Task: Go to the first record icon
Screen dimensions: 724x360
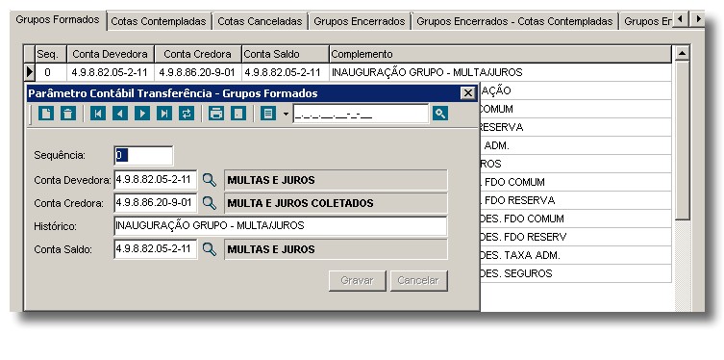Action: (x=98, y=114)
